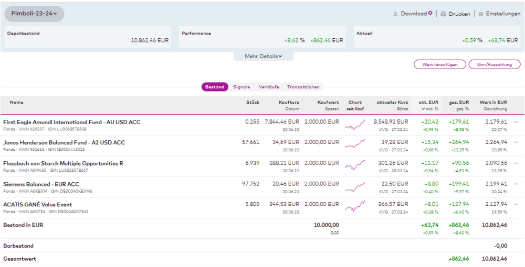Open Einstellungen gear icon

pyautogui.click(x=480, y=14)
